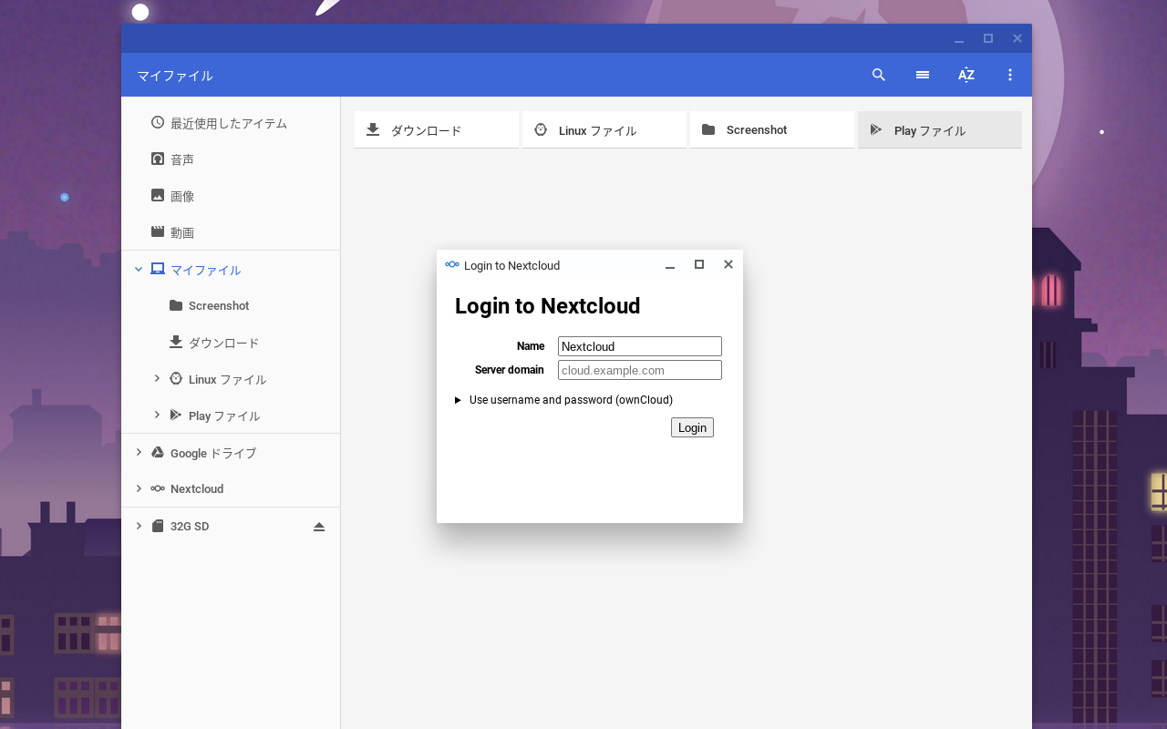Open the Play ファイル tile
The height and width of the screenshot is (729, 1167).
pyautogui.click(x=940, y=129)
